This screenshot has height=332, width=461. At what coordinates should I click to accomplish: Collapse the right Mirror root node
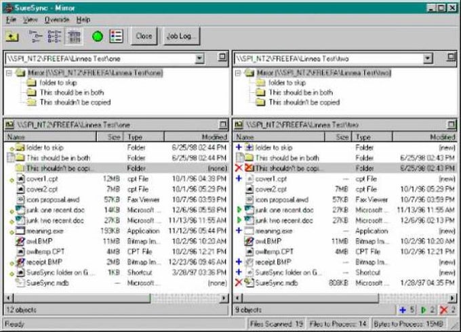[238, 73]
